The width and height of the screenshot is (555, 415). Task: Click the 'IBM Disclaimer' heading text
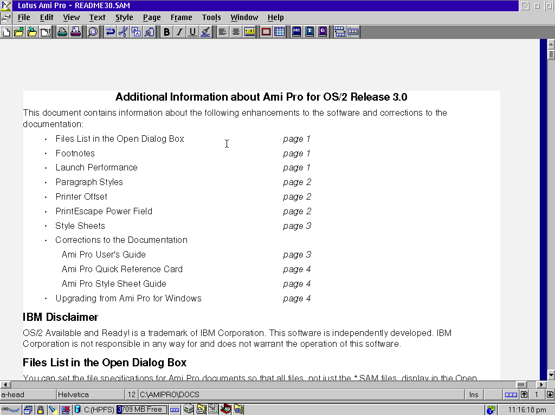coord(60,317)
